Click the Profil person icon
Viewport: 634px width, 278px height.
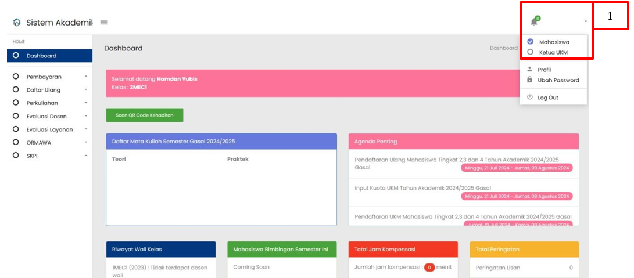(x=529, y=70)
